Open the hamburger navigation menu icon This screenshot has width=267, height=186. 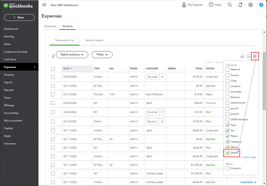coord(44,5)
